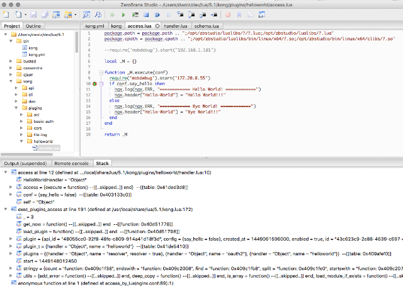Open the project directory history dropdown arrow
Screen dimensions: 403x291
coord(76,15)
